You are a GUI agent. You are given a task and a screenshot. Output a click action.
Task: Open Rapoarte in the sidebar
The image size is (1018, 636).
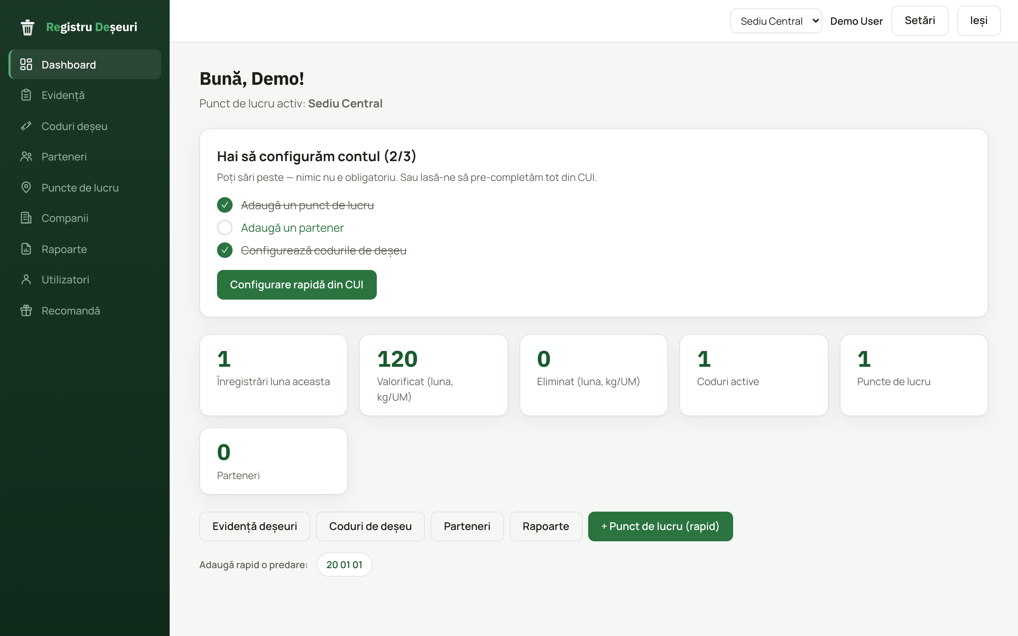pyautogui.click(x=85, y=249)
